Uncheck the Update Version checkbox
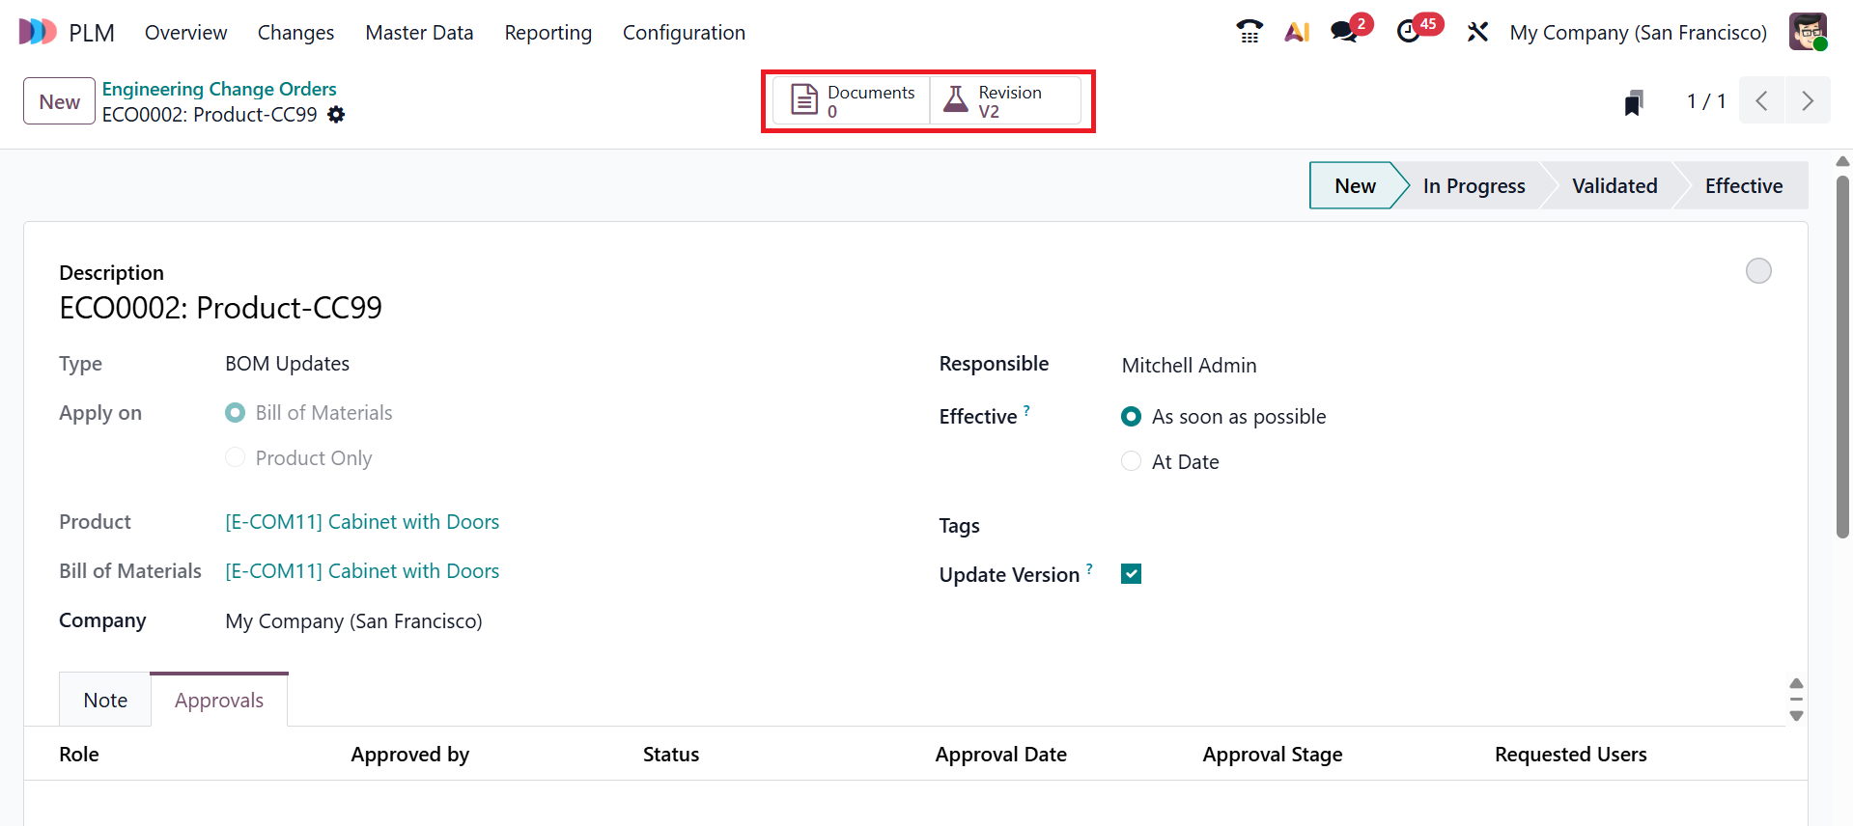The height and width of the screenshot is (826, 1853). (1131, 574)
